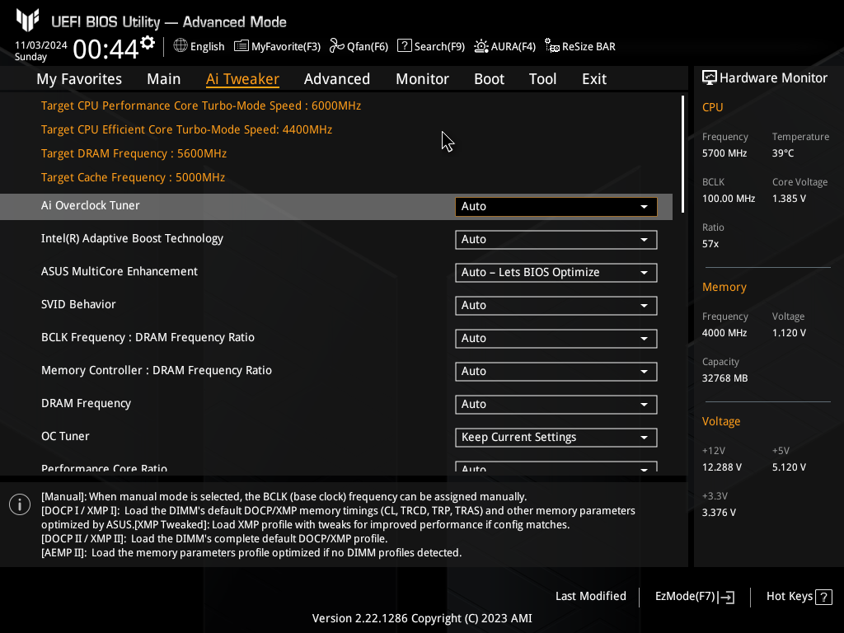Open MyFavorite(F3) list

(277, 46)
